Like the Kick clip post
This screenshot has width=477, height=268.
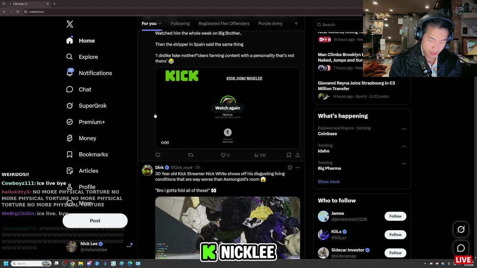(x=225, y=155)
